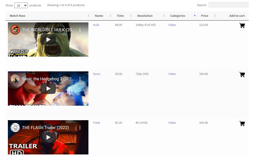Select Flash's $45.00 price cell
This screenshot has width=264, height=157.
point(204,123)
